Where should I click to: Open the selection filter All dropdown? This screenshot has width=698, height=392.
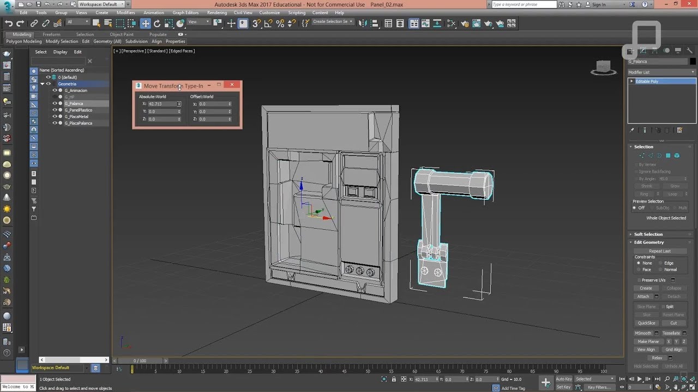pos(78,22)
